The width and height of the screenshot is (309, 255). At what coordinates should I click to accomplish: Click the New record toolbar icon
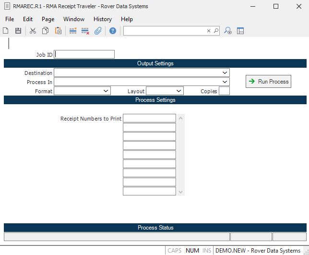tap(6, 31)
